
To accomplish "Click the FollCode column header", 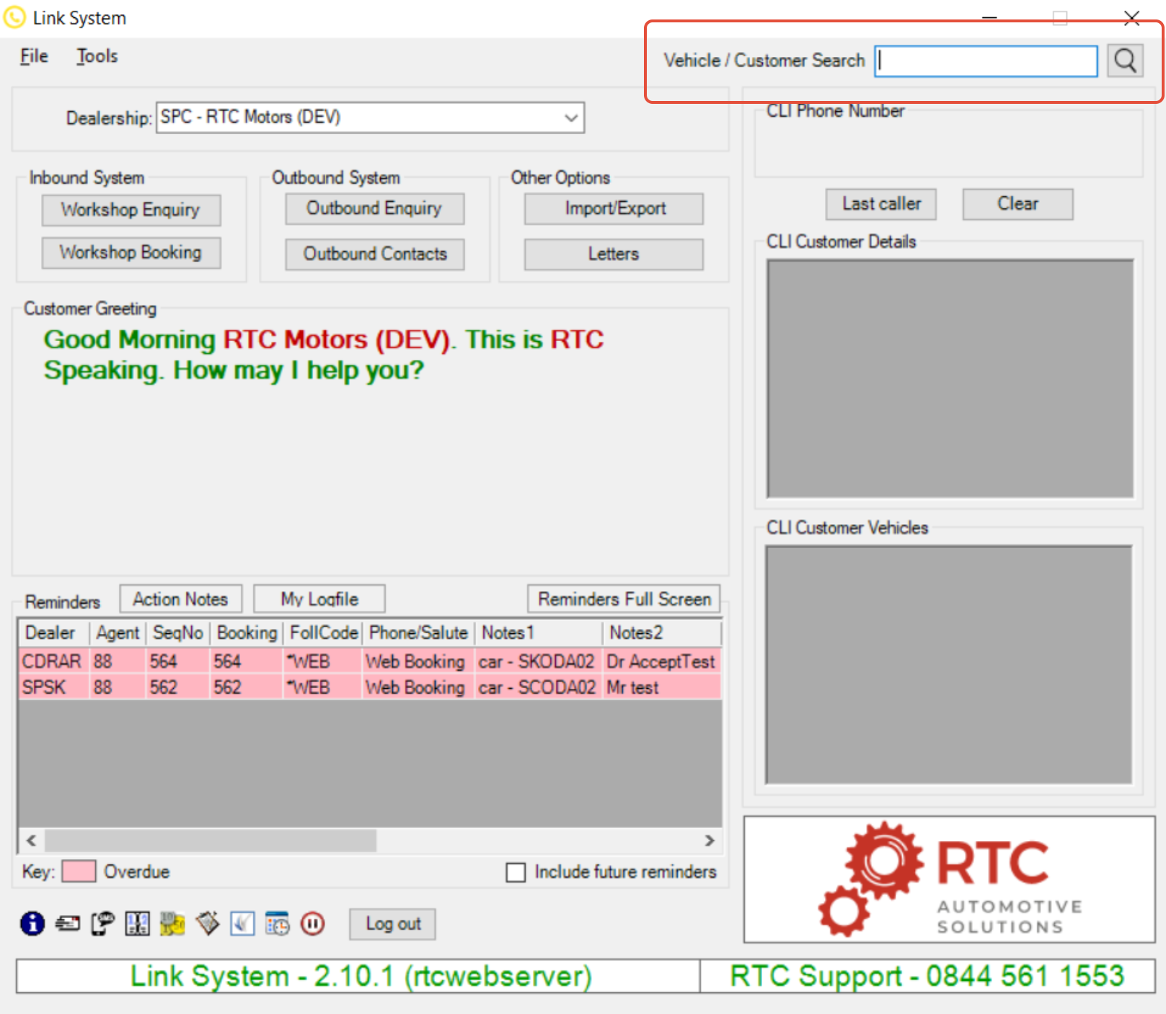I will [x=323, y=632].
